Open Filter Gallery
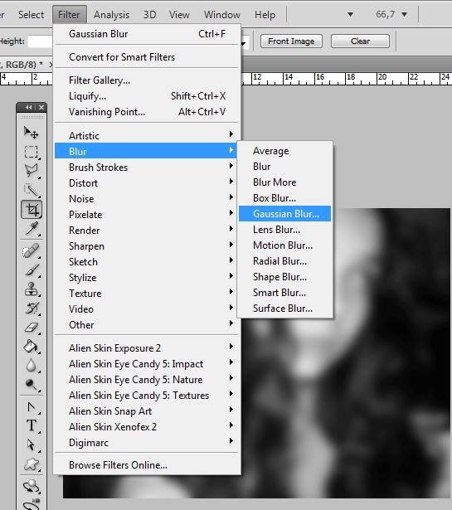Screen dimensions: 452x510 point(147,80)
